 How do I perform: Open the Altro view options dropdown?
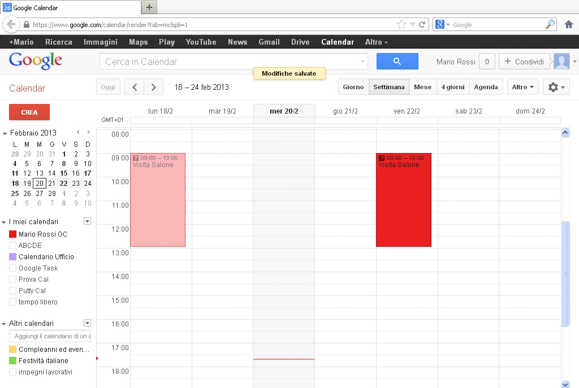coord(523,87)
